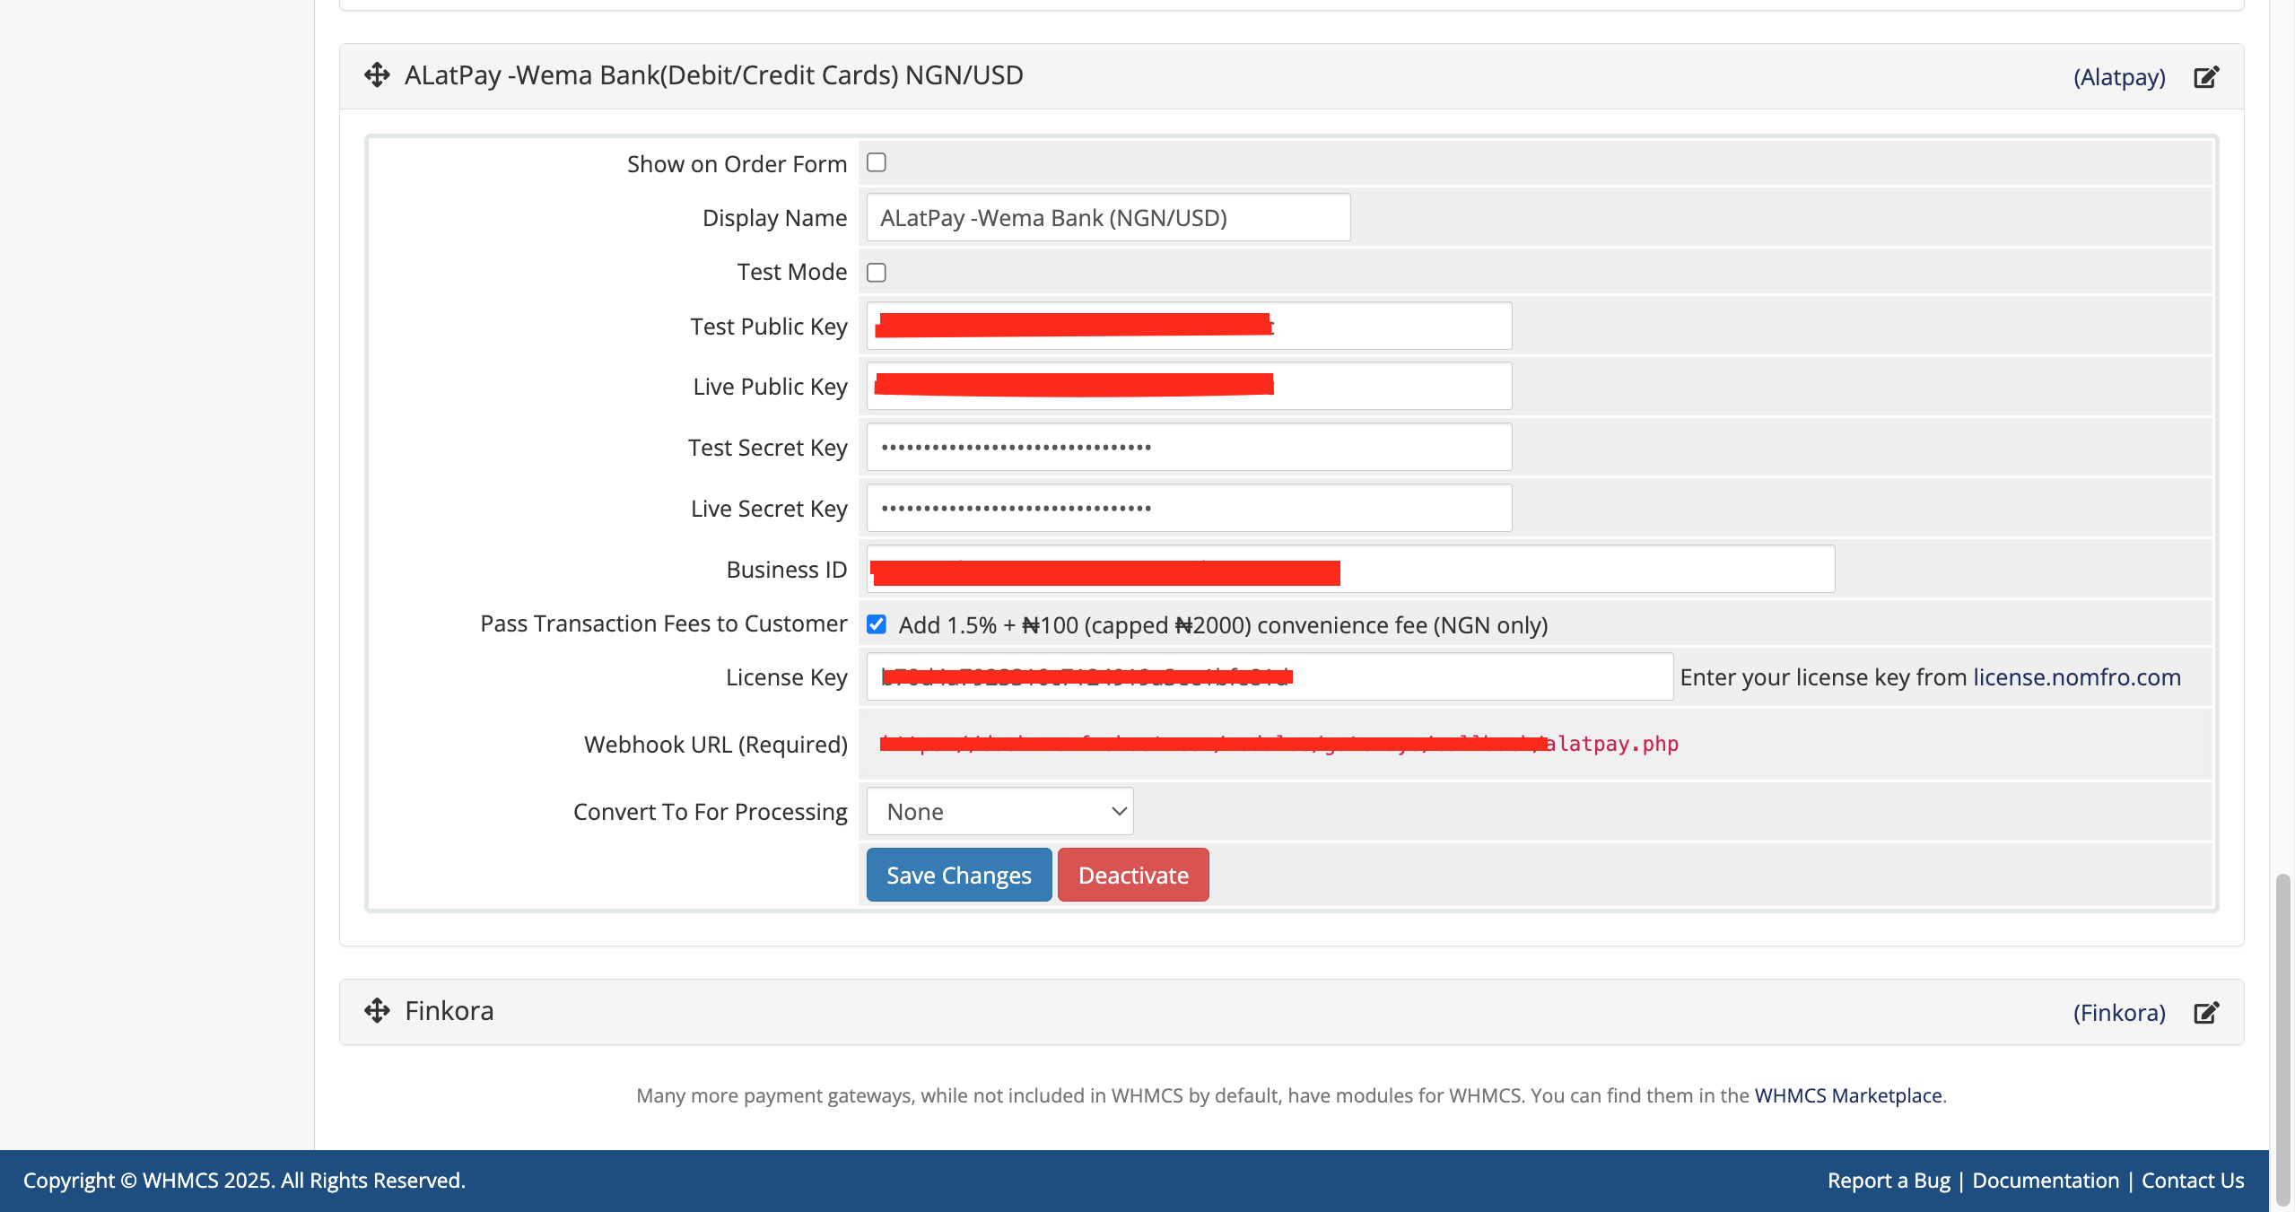Image resolution: width=2295 pixels, height=1212 pixels.
Task: Focus the Live Secret Key field
Action: pyautogui.click(x=1188, y=509)
